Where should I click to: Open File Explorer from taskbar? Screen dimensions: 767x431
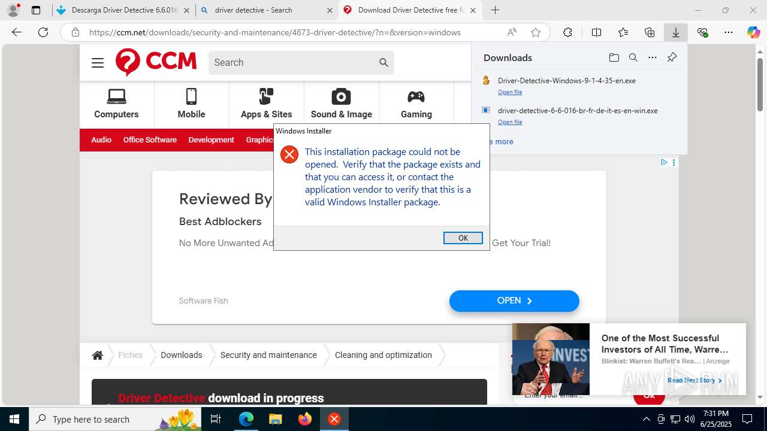point(275,419)
